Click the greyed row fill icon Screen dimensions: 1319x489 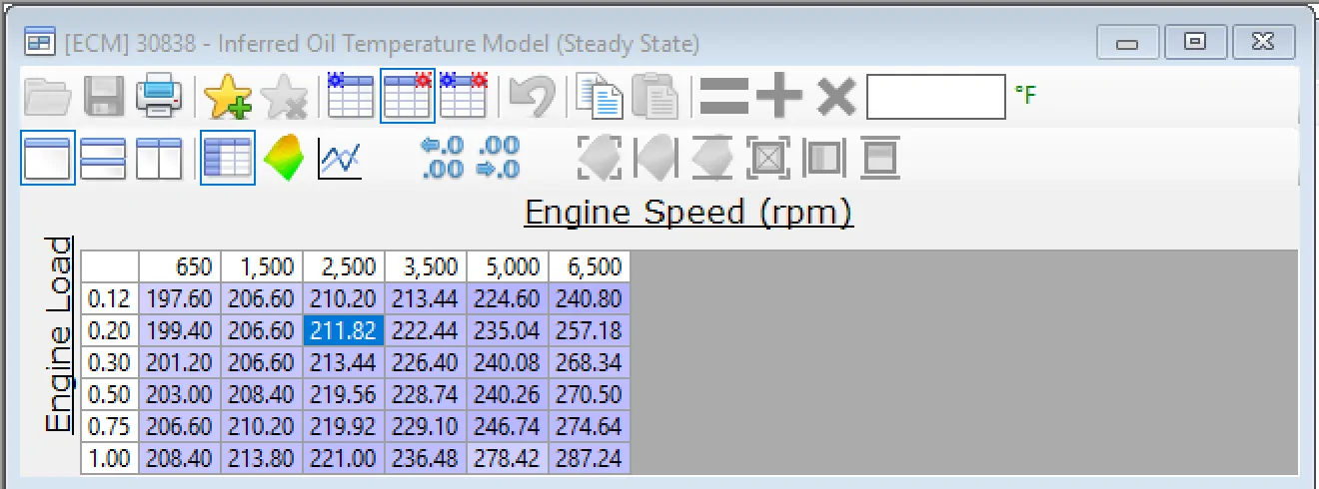pos(880,158)
